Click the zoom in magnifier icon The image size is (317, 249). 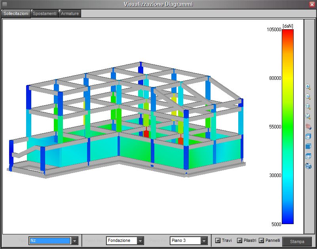[x=308, y=87]
